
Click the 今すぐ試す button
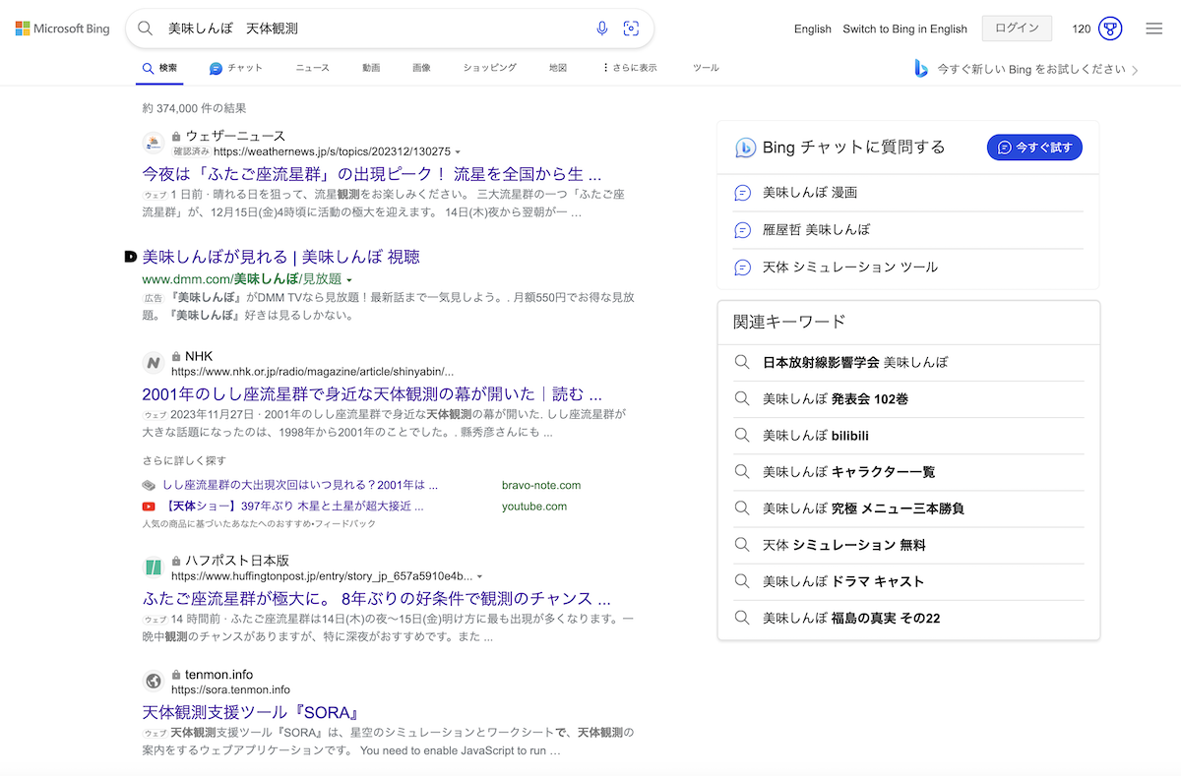click(x=1033, y=148)
